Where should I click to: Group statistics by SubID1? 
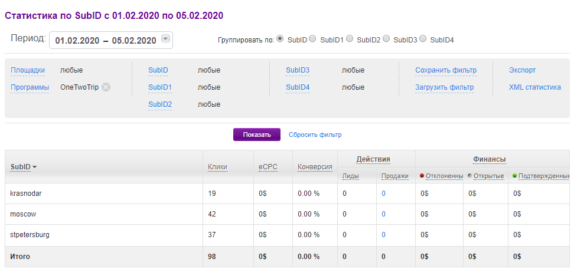(x=312, y=39)
